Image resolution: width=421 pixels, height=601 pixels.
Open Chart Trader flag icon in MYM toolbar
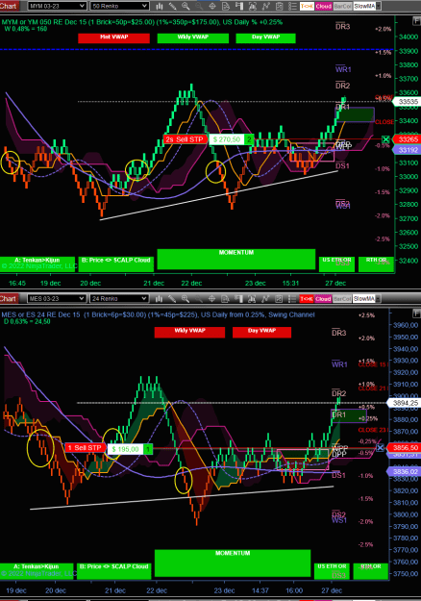[x=239, y=6]
